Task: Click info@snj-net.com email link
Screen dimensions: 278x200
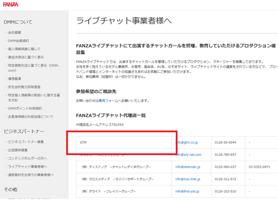Action: (188, 155)
